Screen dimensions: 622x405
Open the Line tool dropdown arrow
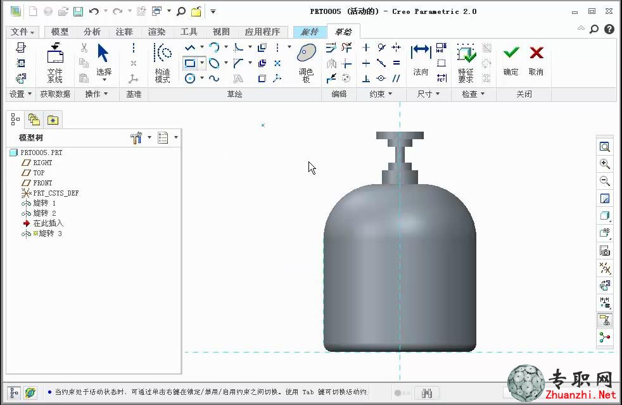point(202,47)
